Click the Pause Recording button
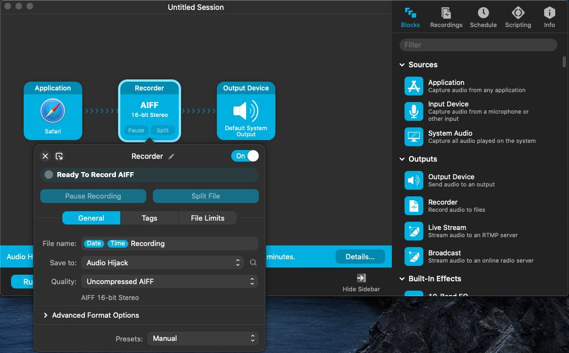 tap(93, 196)
